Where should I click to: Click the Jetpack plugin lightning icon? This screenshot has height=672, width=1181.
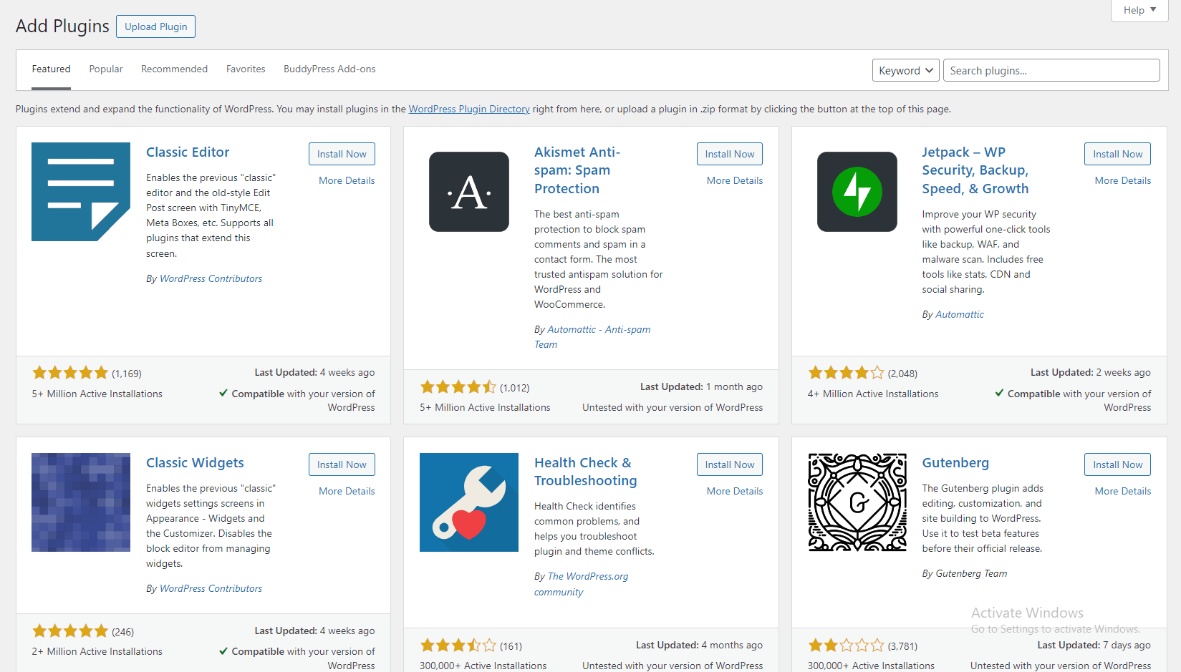pyautogui.click(x=857, y=192)
